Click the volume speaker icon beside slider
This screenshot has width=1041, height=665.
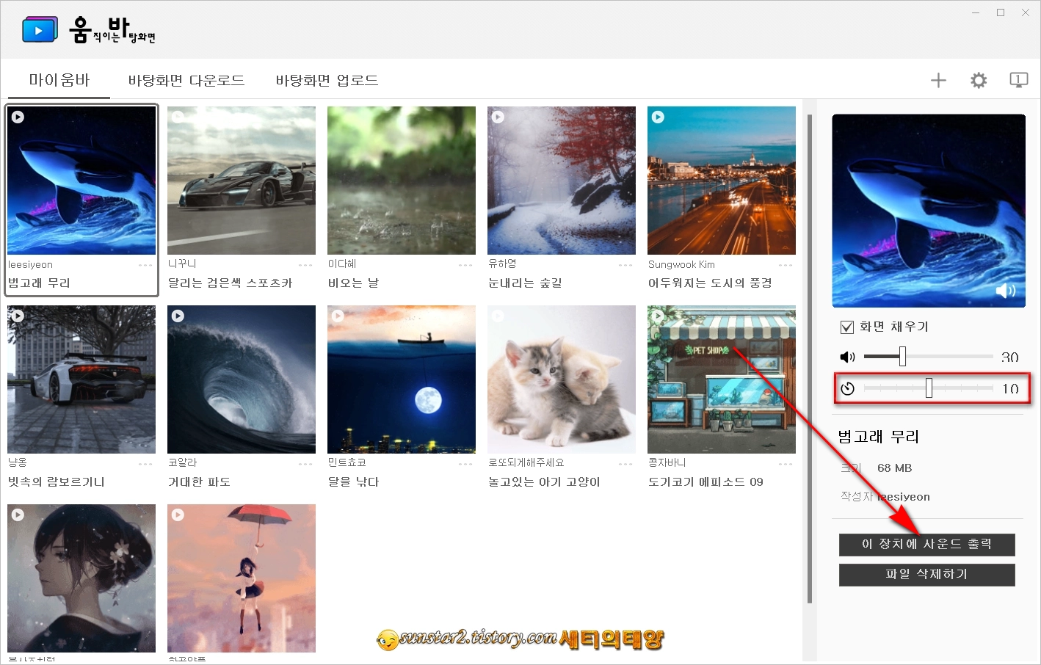848,357
